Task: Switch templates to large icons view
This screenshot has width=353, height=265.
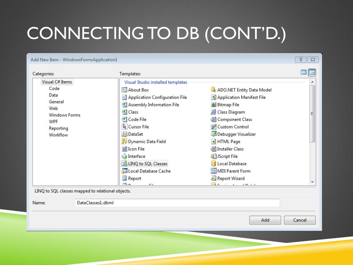Action: pyautogui.click(x=304, y=72)
